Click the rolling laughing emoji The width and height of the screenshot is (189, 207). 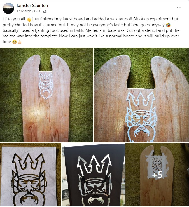click(x=168, y=25)
